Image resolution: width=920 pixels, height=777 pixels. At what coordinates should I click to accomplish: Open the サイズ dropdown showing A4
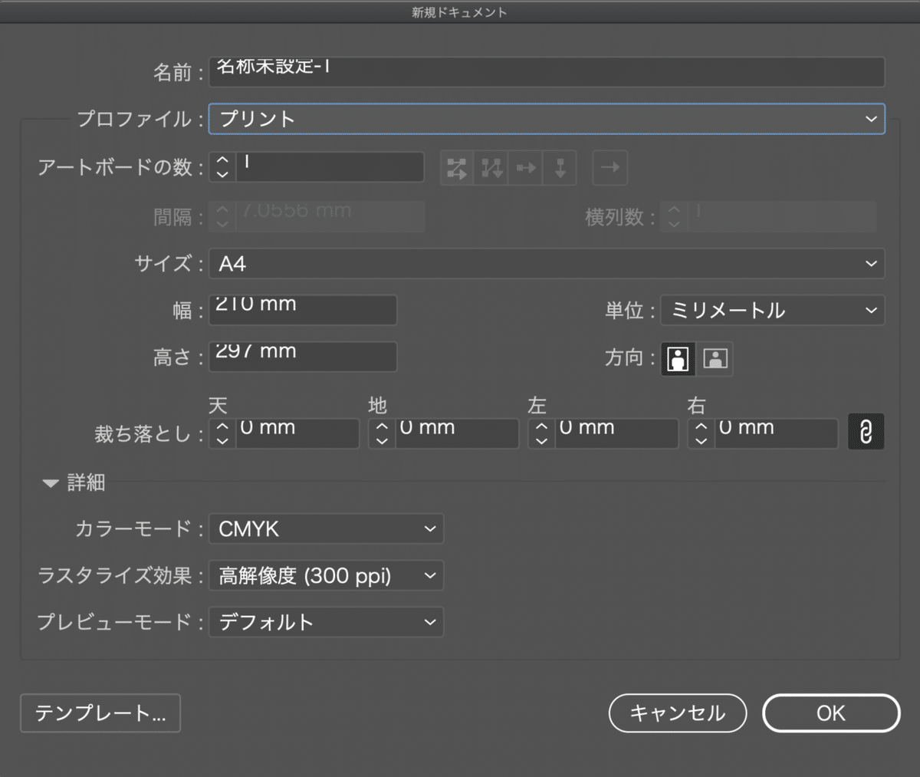(x=547, y=263)
